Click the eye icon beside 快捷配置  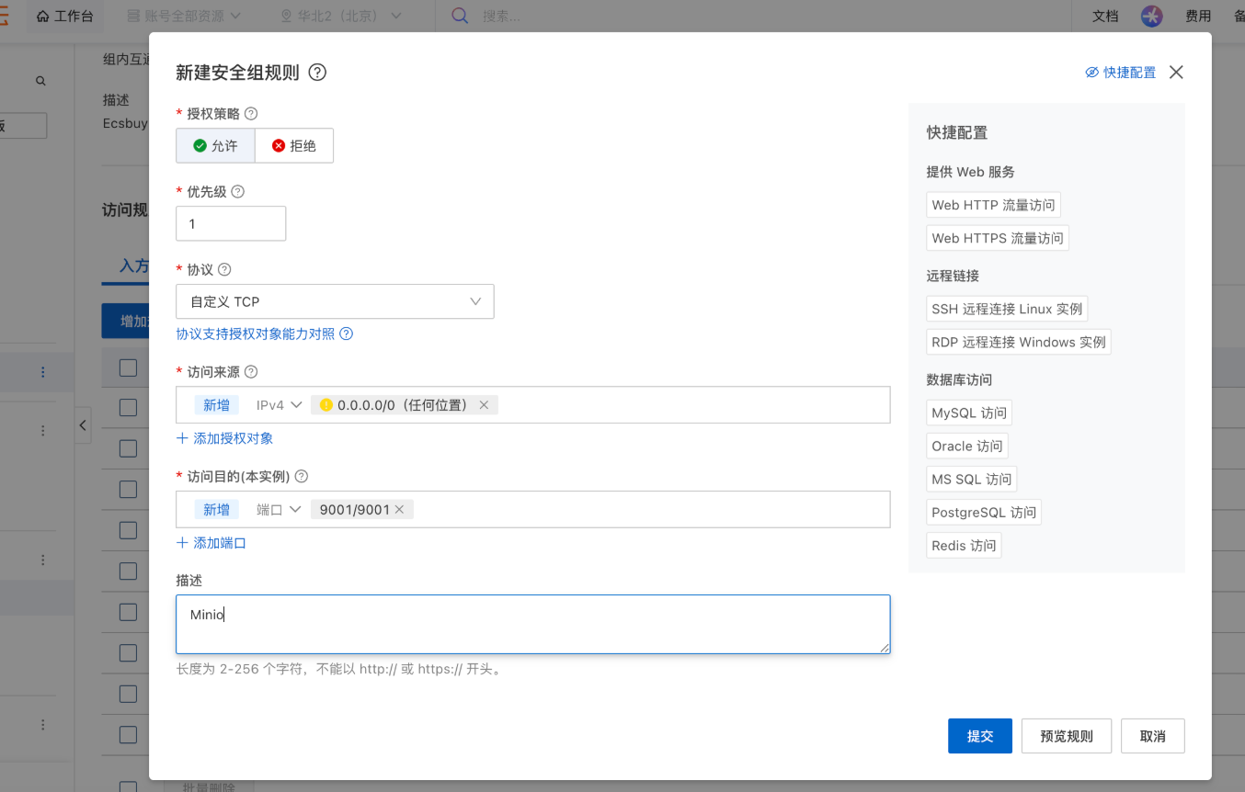tap(1091, 72)
